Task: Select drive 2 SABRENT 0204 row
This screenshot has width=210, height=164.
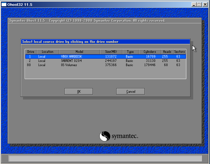Action: point(106,61)
